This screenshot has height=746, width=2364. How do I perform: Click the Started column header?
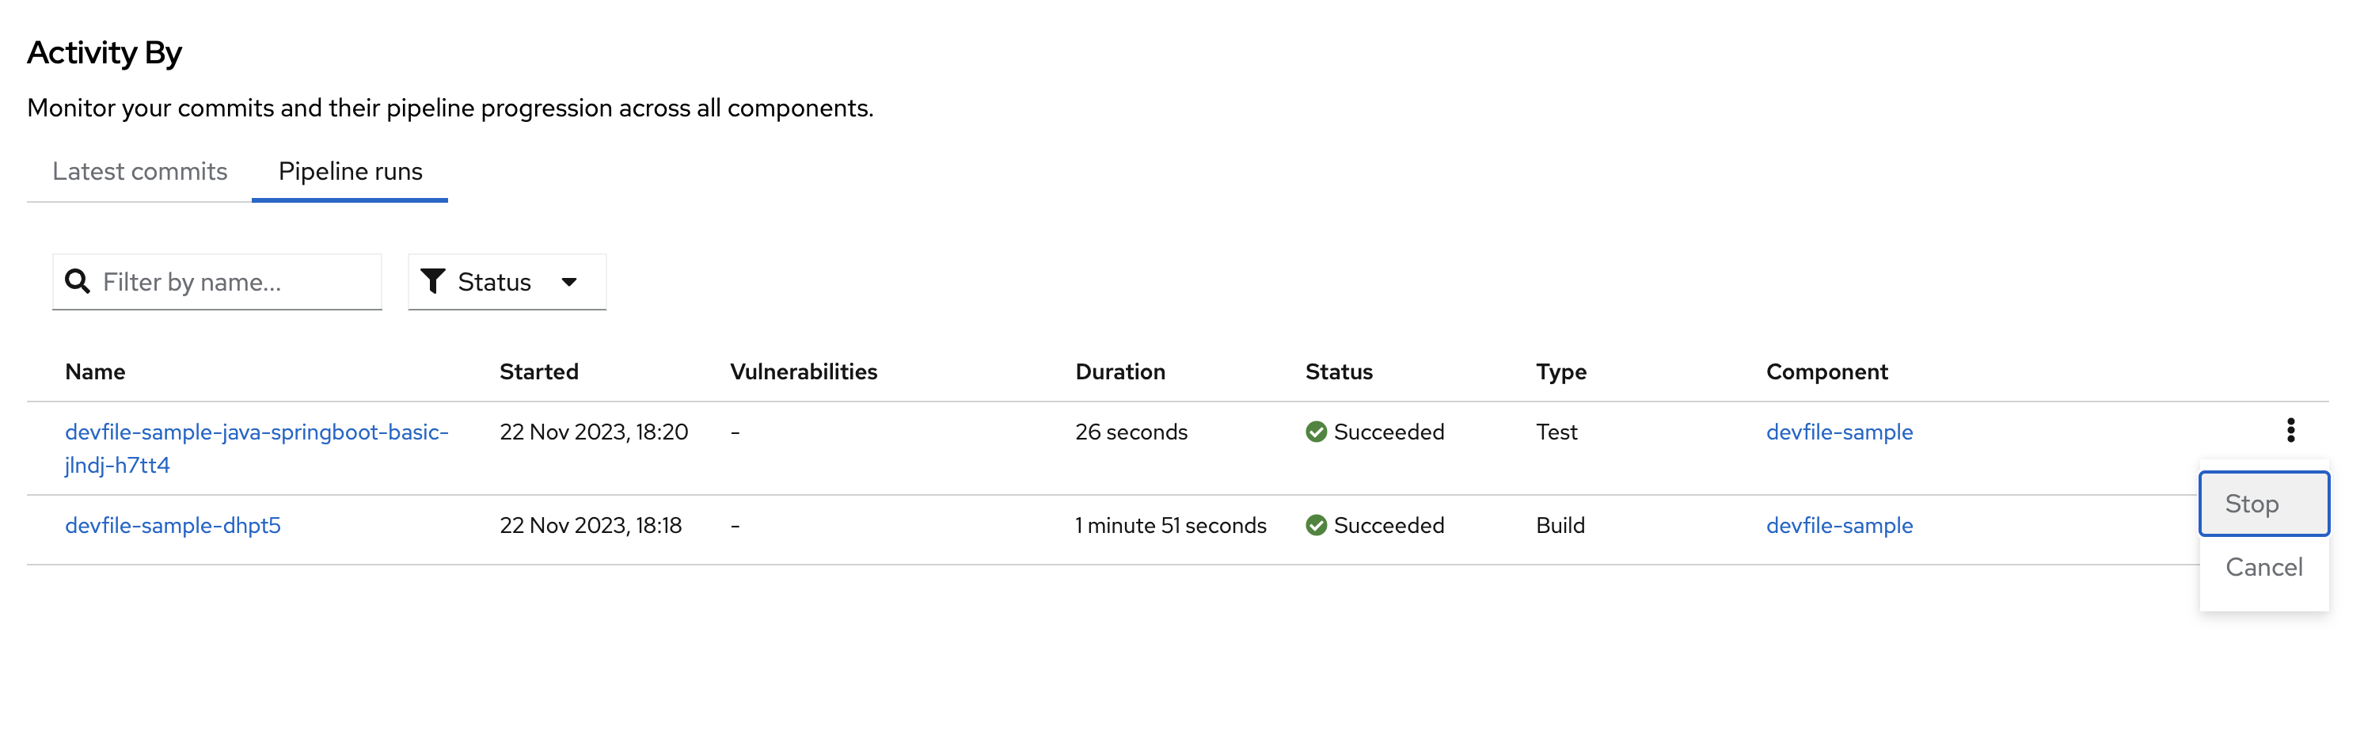tap(538, 371)
